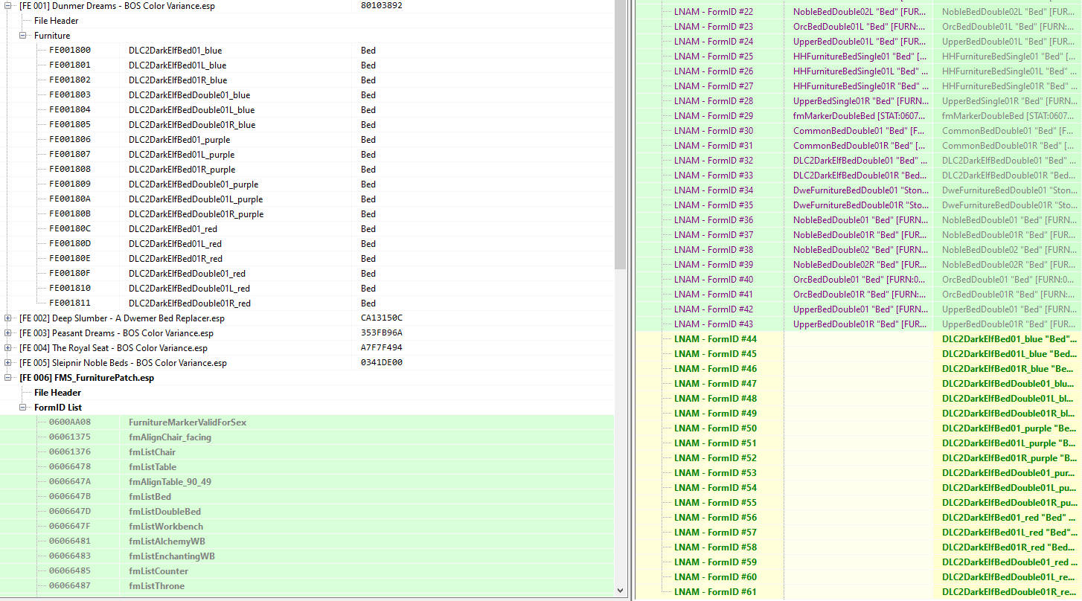This screenshot has width=1082, height=601.
Task: Collapse the FMS_FurniturePatch.esp node
Action: pos(8,378)
